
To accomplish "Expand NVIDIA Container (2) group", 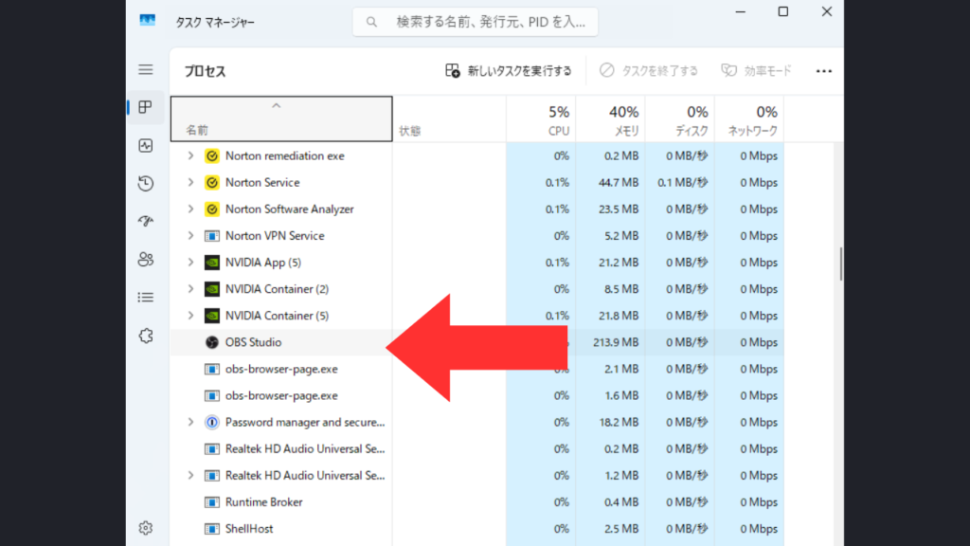I will (x=190, y=289).
